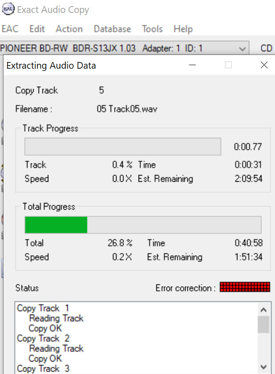Click the status log scrollbar thumb
Viewport: 275px width, 374px height.
263,324
